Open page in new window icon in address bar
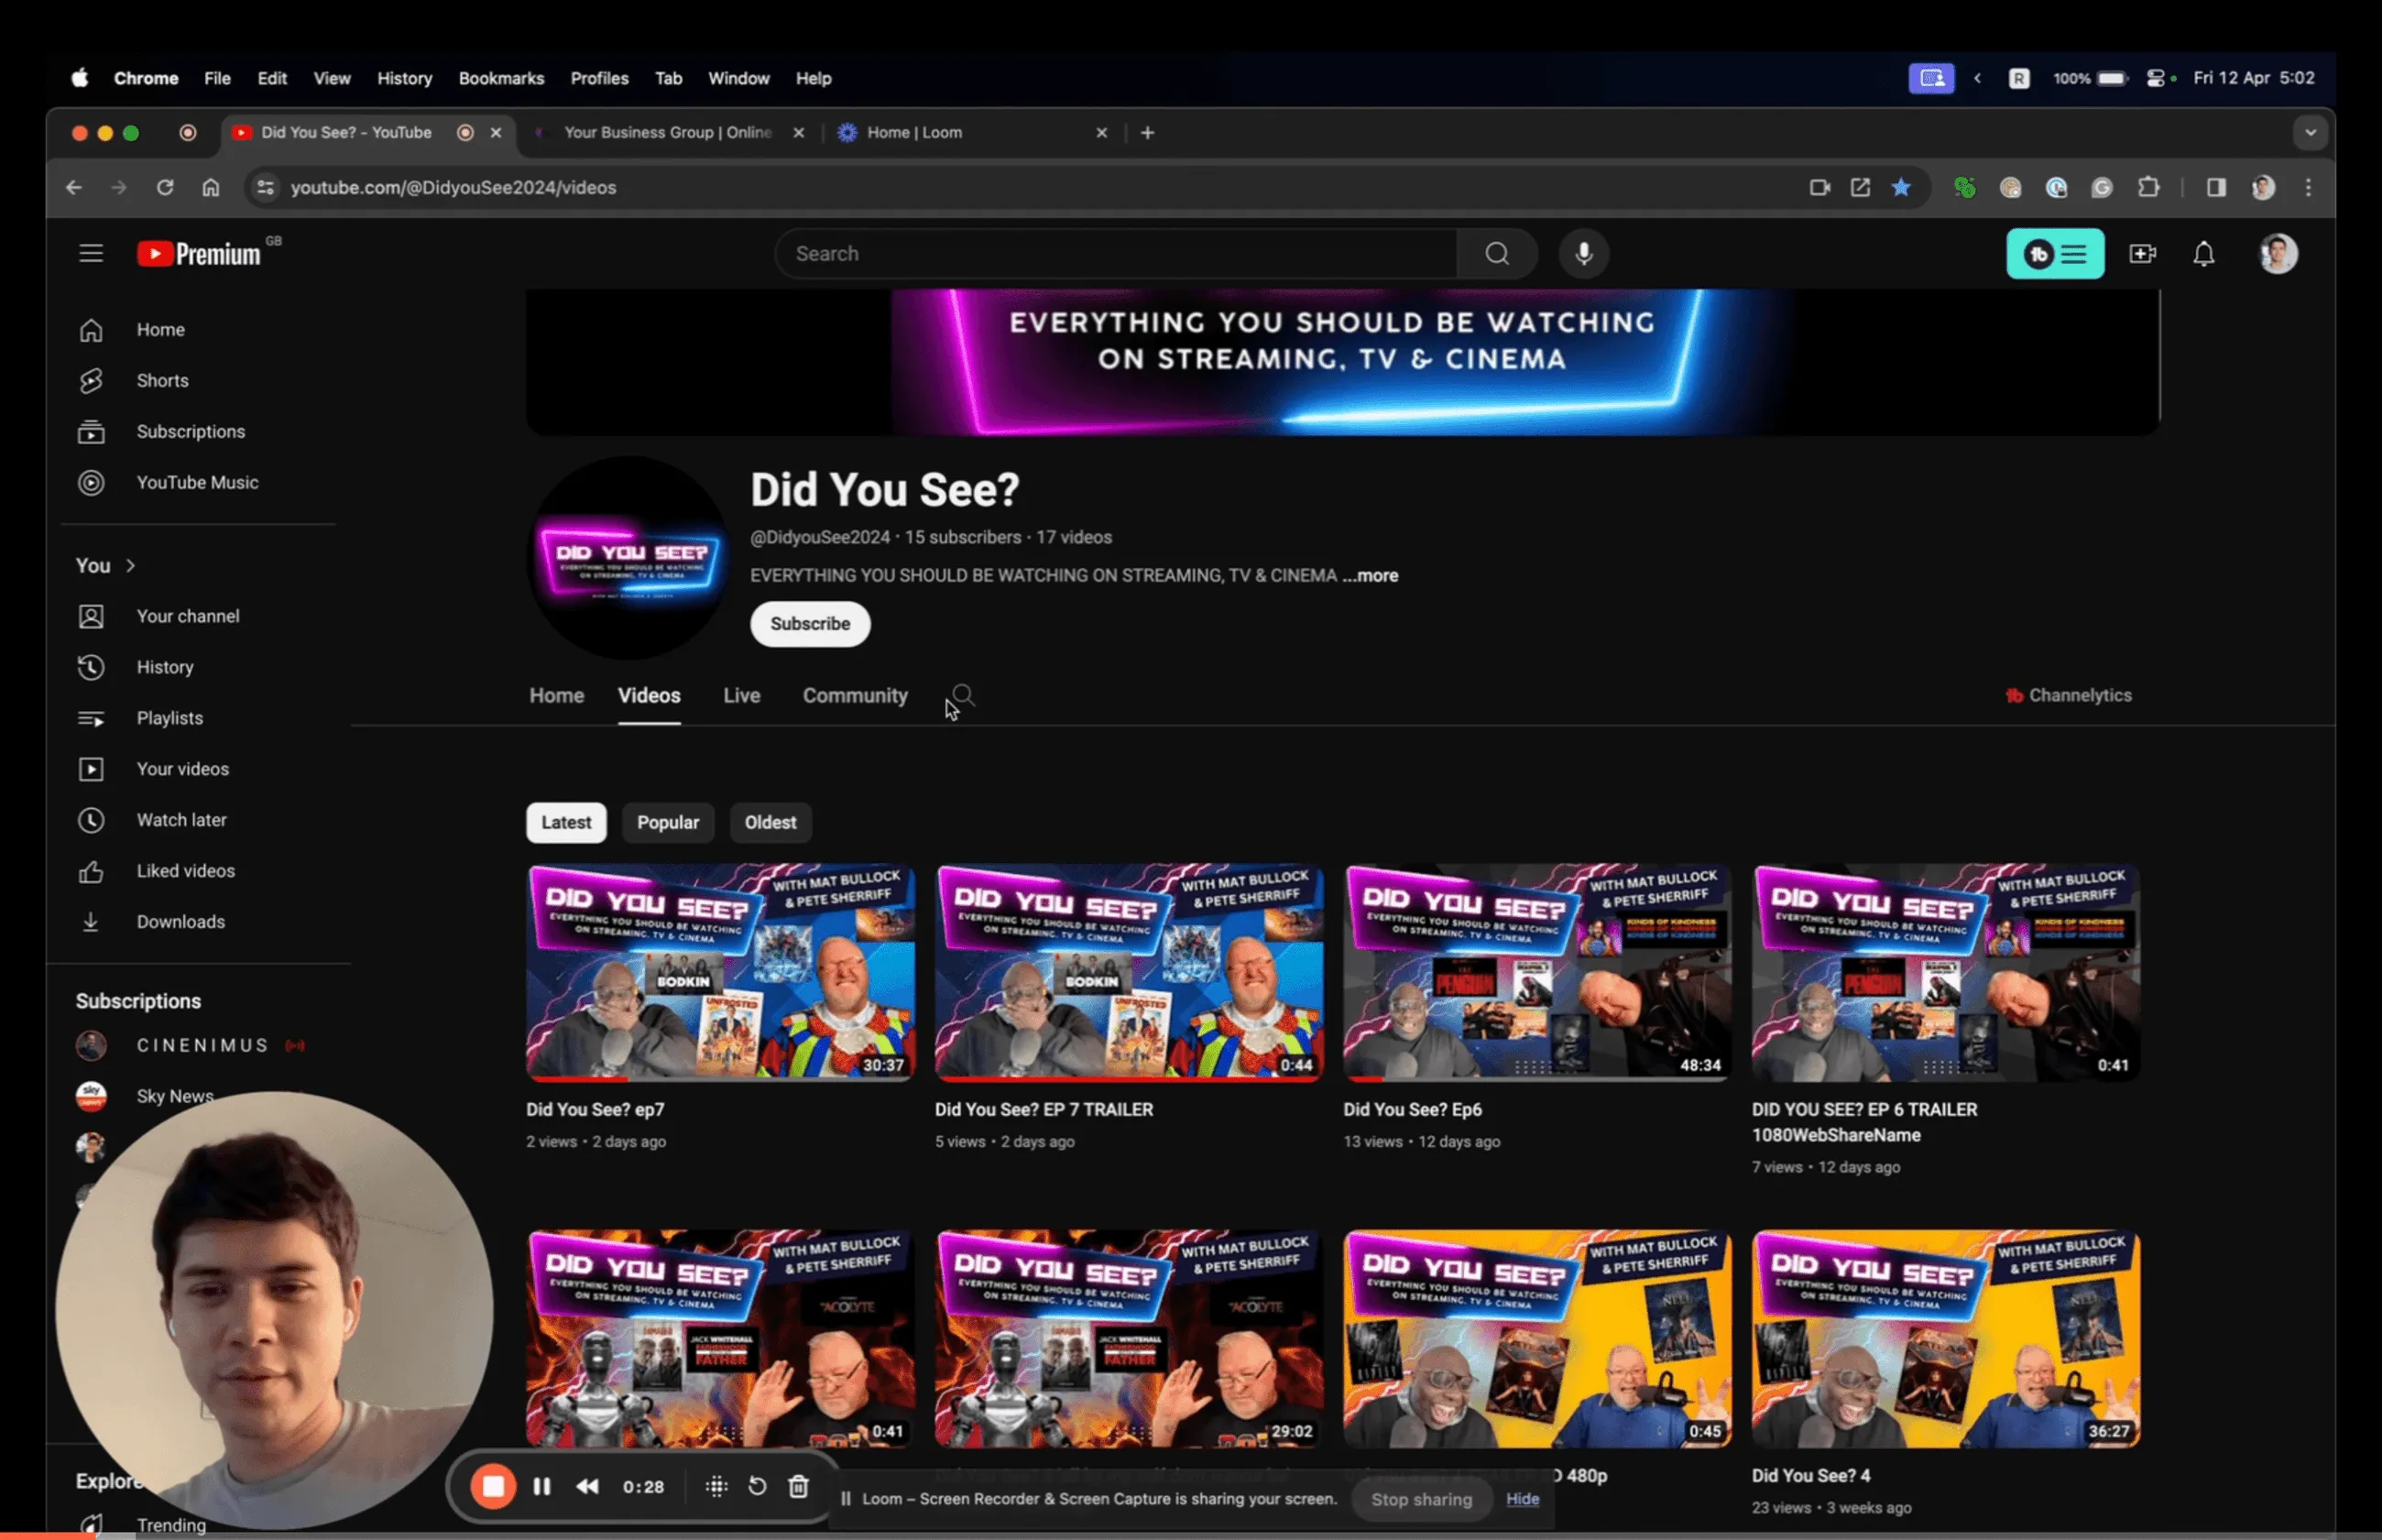The width and height of the screenshot is (2382, 1540). coord(1860,187)
